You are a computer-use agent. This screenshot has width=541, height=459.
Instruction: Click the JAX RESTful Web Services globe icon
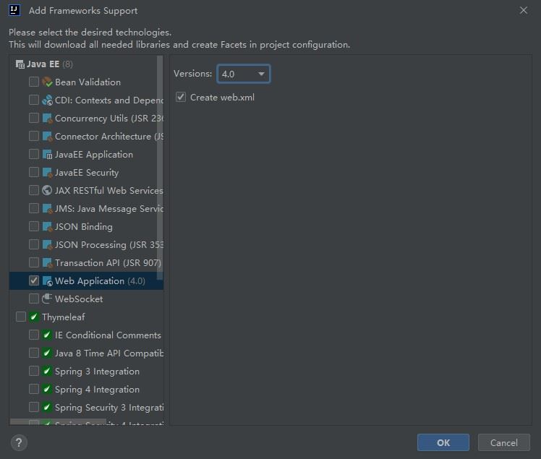(47, 190)
